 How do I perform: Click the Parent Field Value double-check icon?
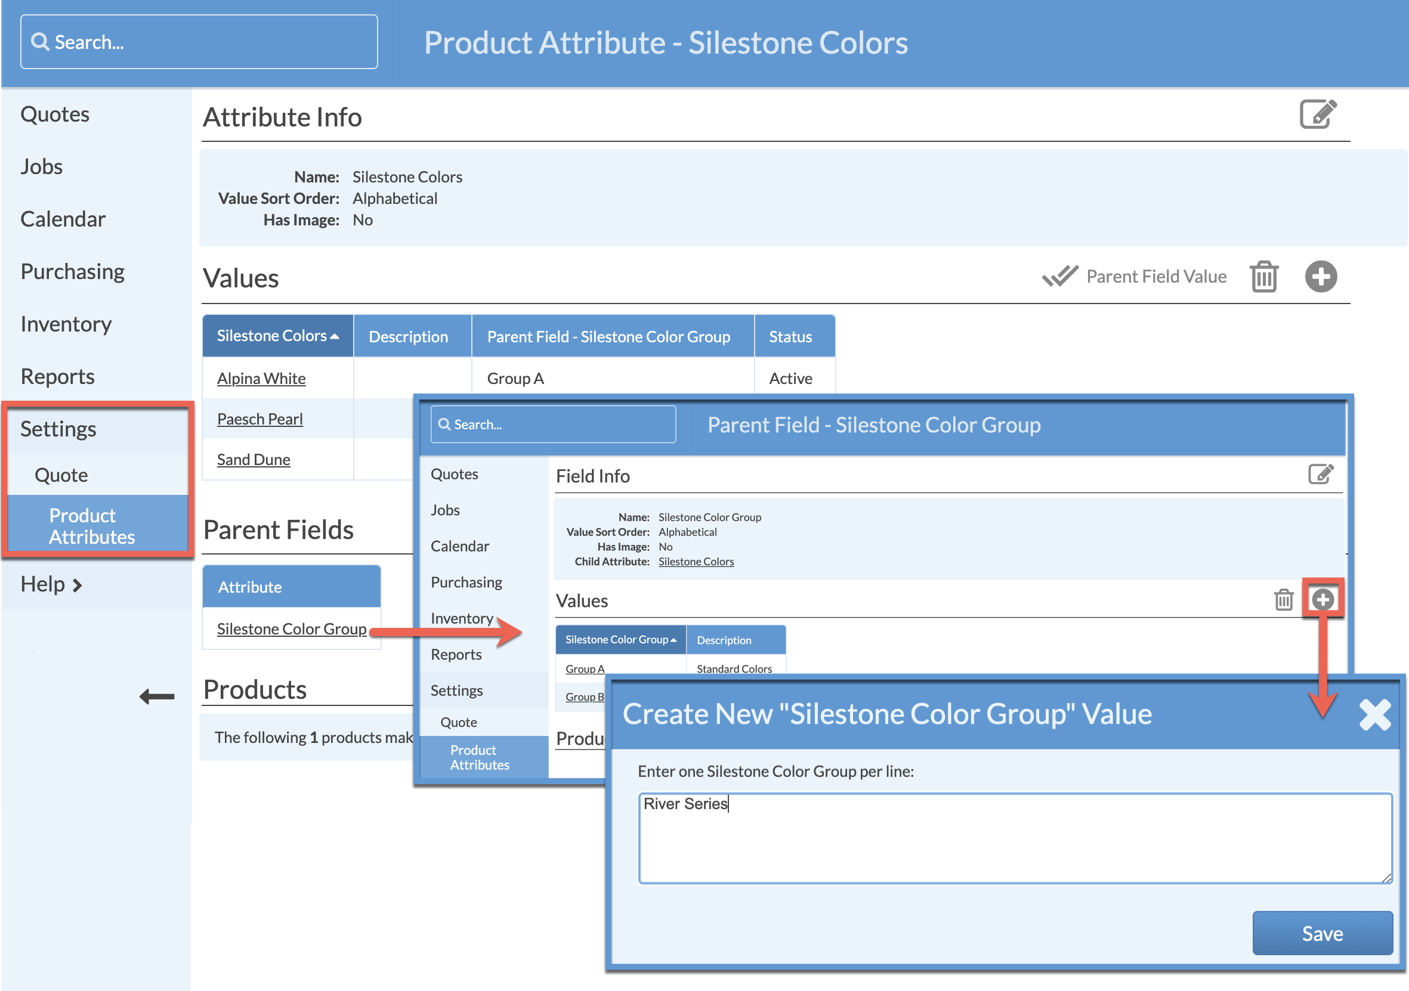pos(1060,276)
